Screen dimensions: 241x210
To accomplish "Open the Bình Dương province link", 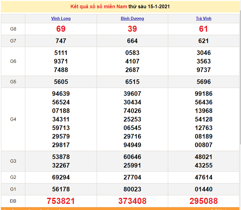I will (132, 18).
